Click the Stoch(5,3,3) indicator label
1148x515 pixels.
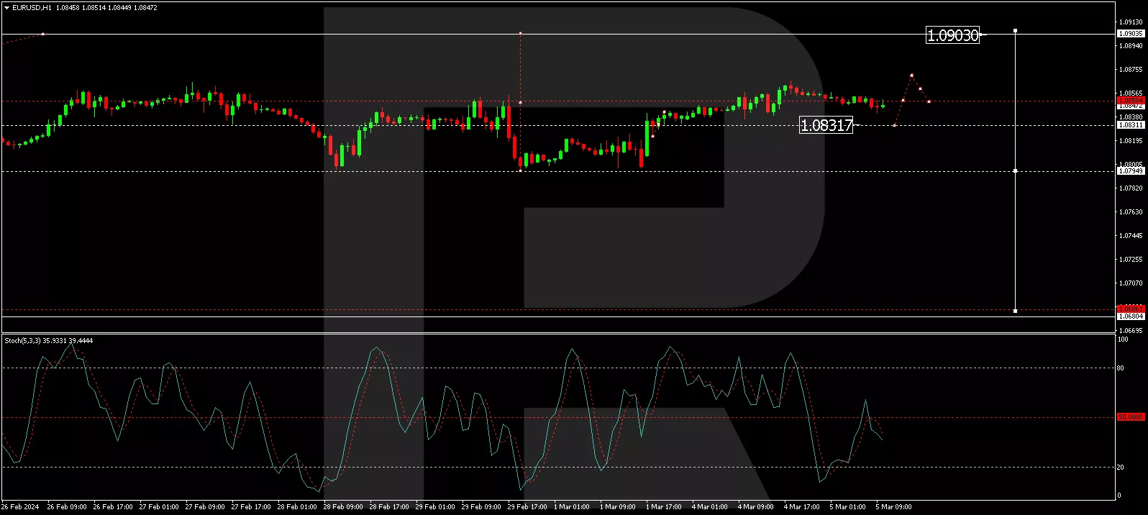pyautogui.click(x=48, y=341)
